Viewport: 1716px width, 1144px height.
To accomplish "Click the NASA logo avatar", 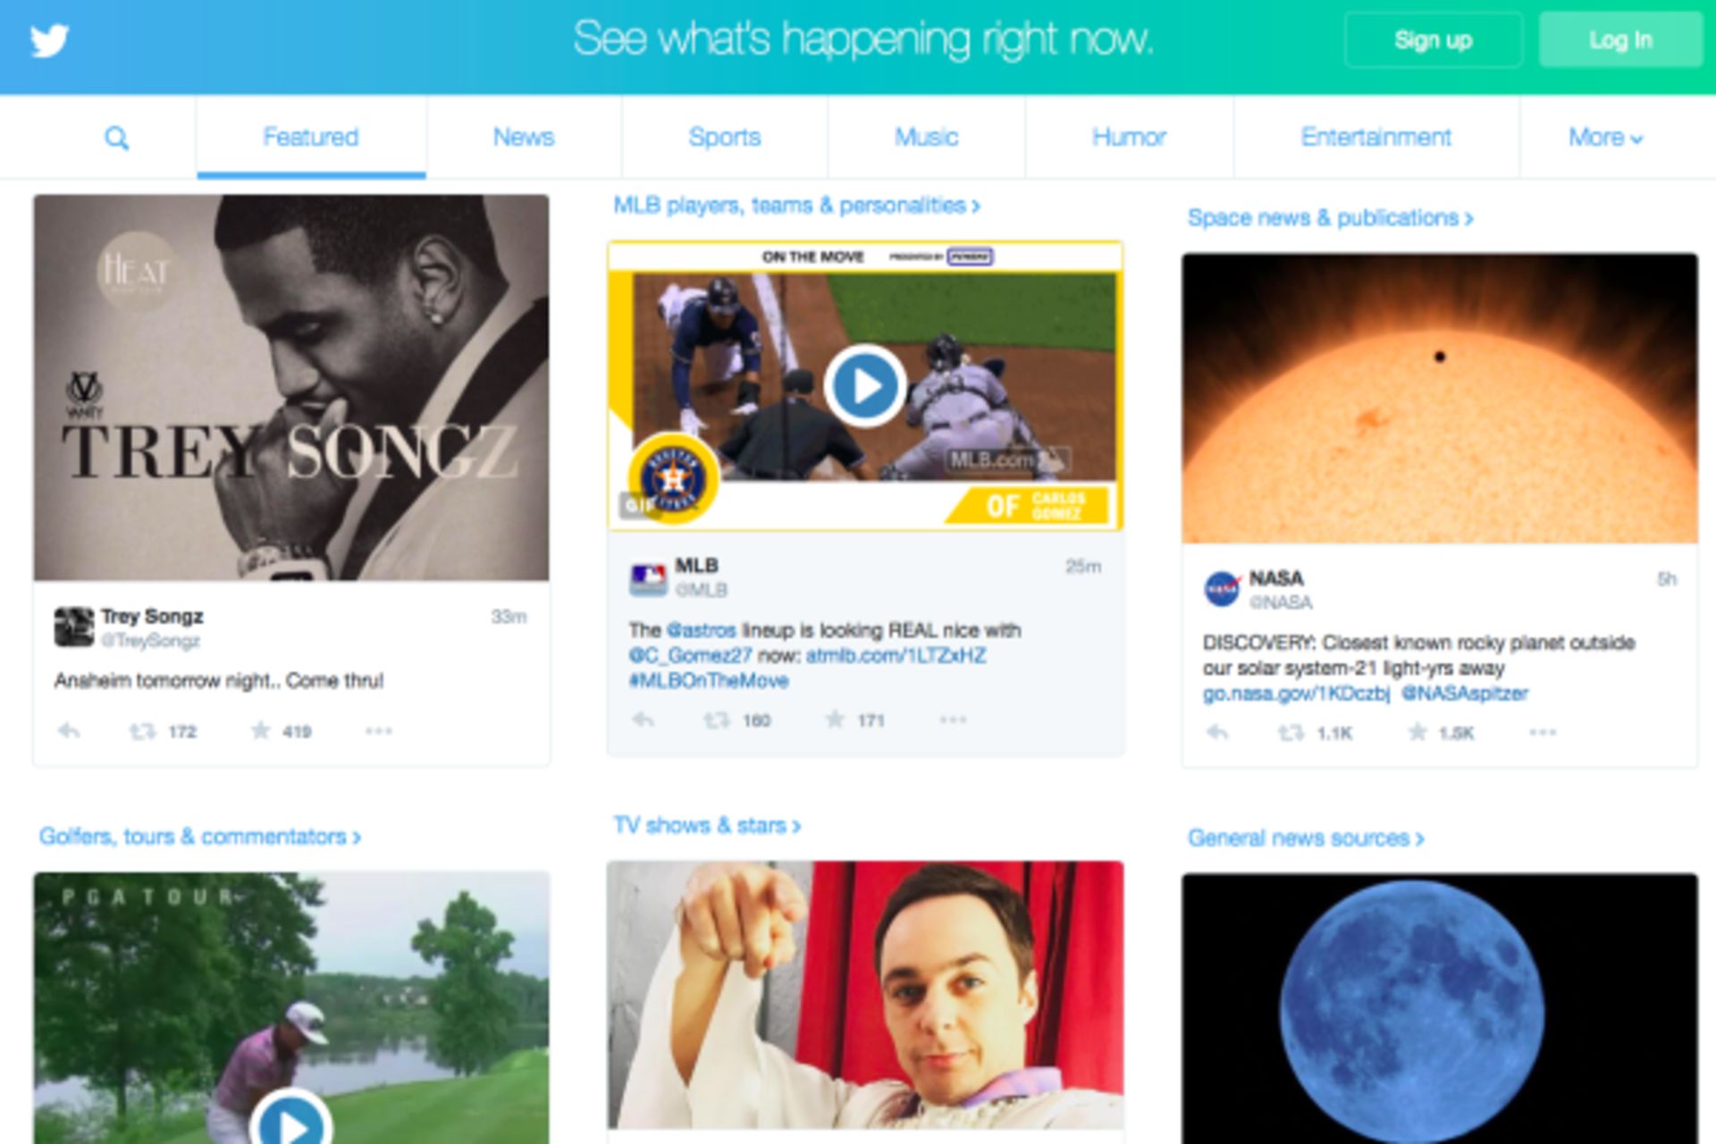I will [1222, 590].
